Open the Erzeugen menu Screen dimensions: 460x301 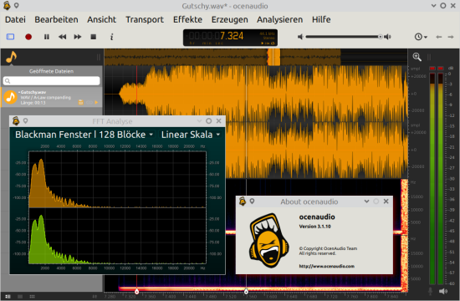[x=230, y=19]
